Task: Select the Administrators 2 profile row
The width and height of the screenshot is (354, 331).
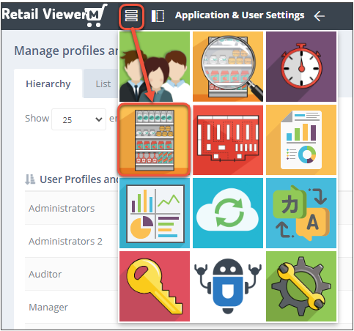Action: pos(72,241)
